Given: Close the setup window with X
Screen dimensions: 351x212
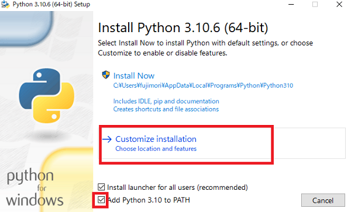Looking at the screenshot, I should [339, 4].
